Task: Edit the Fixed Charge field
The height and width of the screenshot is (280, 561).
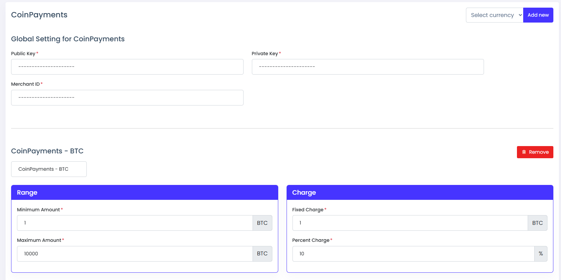Action: pyautogui.click(x=410, y=223)
